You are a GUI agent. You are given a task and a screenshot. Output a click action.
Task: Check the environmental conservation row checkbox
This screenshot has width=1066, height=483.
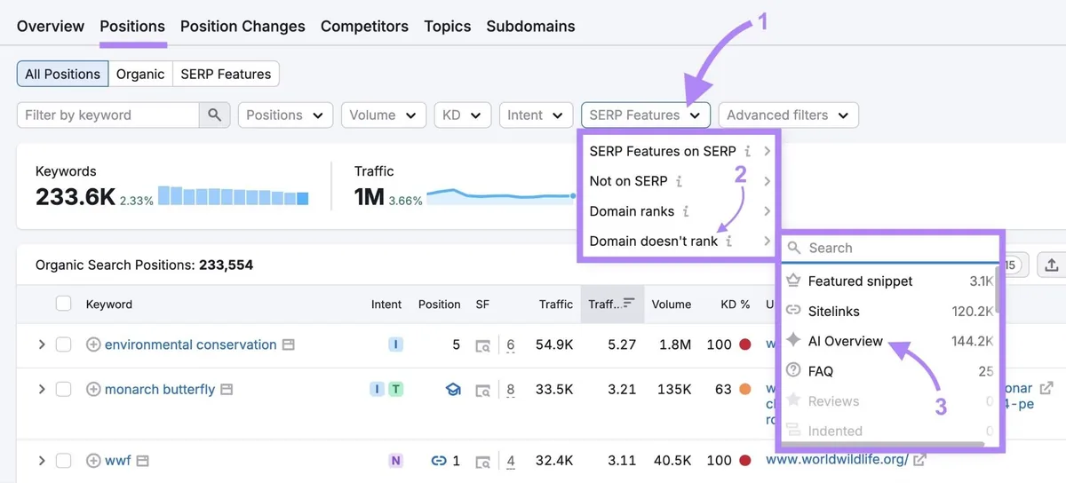click(x=63, y=344)
